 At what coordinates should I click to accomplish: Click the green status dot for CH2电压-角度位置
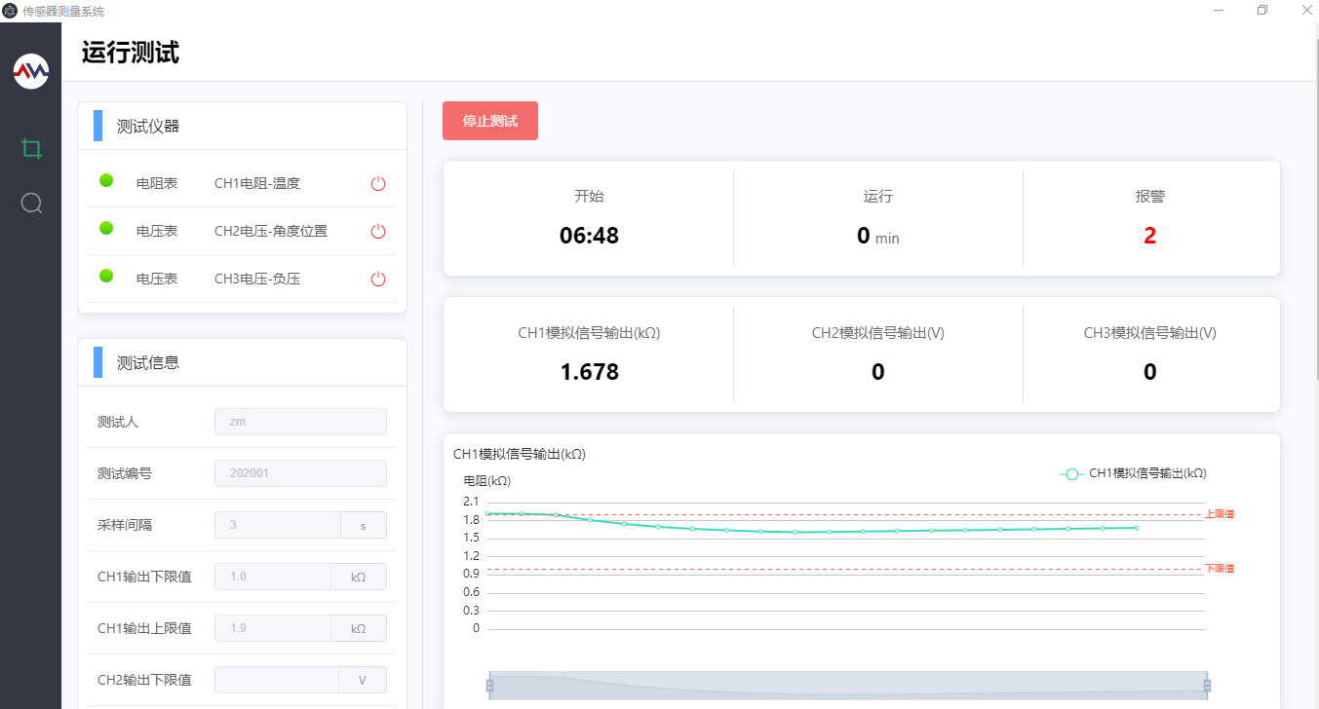tap(106, 228)
